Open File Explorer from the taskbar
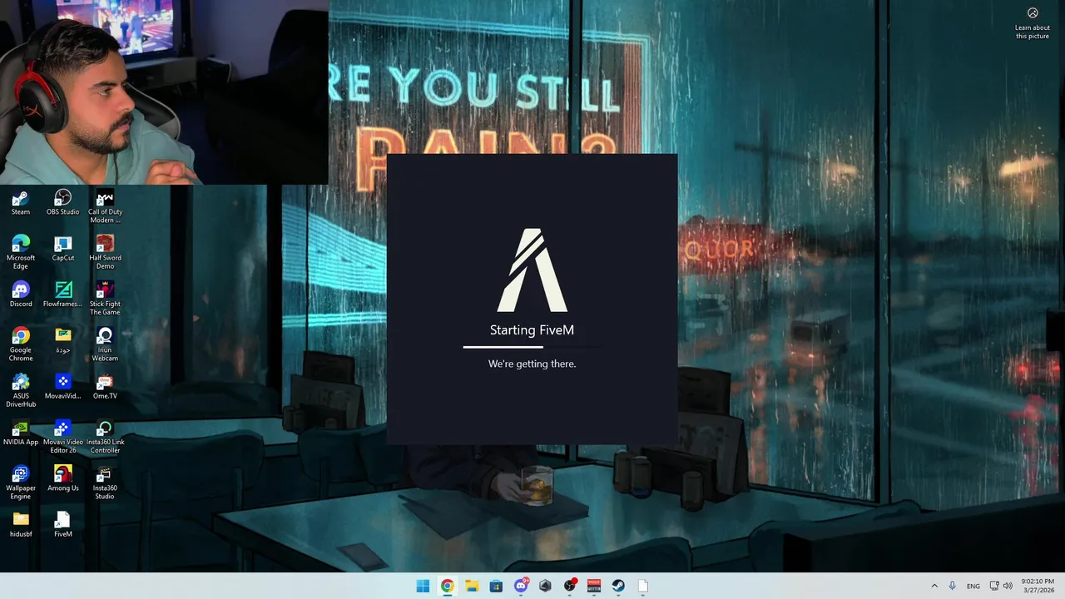Image resolution: width=1065 pixels, height=599 pixels. [x=472, y=586]
